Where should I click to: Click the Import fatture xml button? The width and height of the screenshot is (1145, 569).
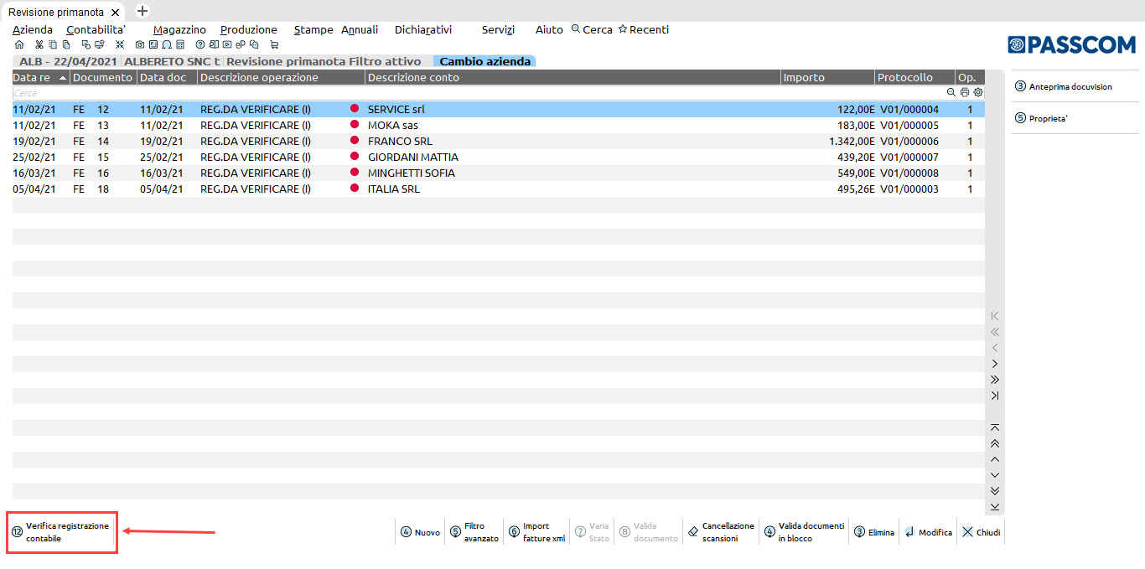click(536, 532)
